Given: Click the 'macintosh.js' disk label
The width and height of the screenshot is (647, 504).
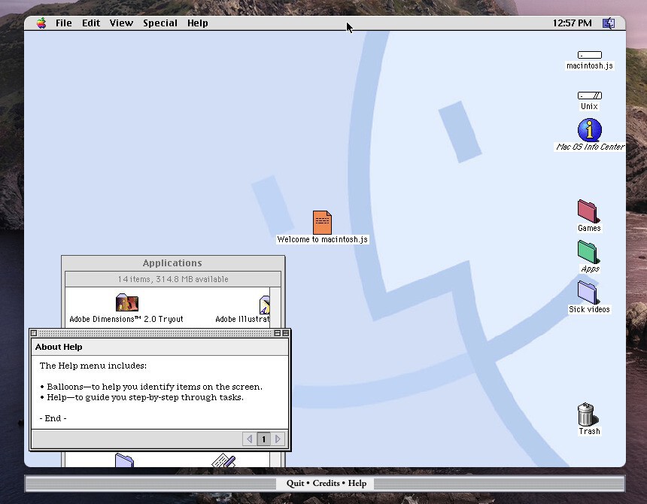Looking at the screenshot, I should [590, 65].
